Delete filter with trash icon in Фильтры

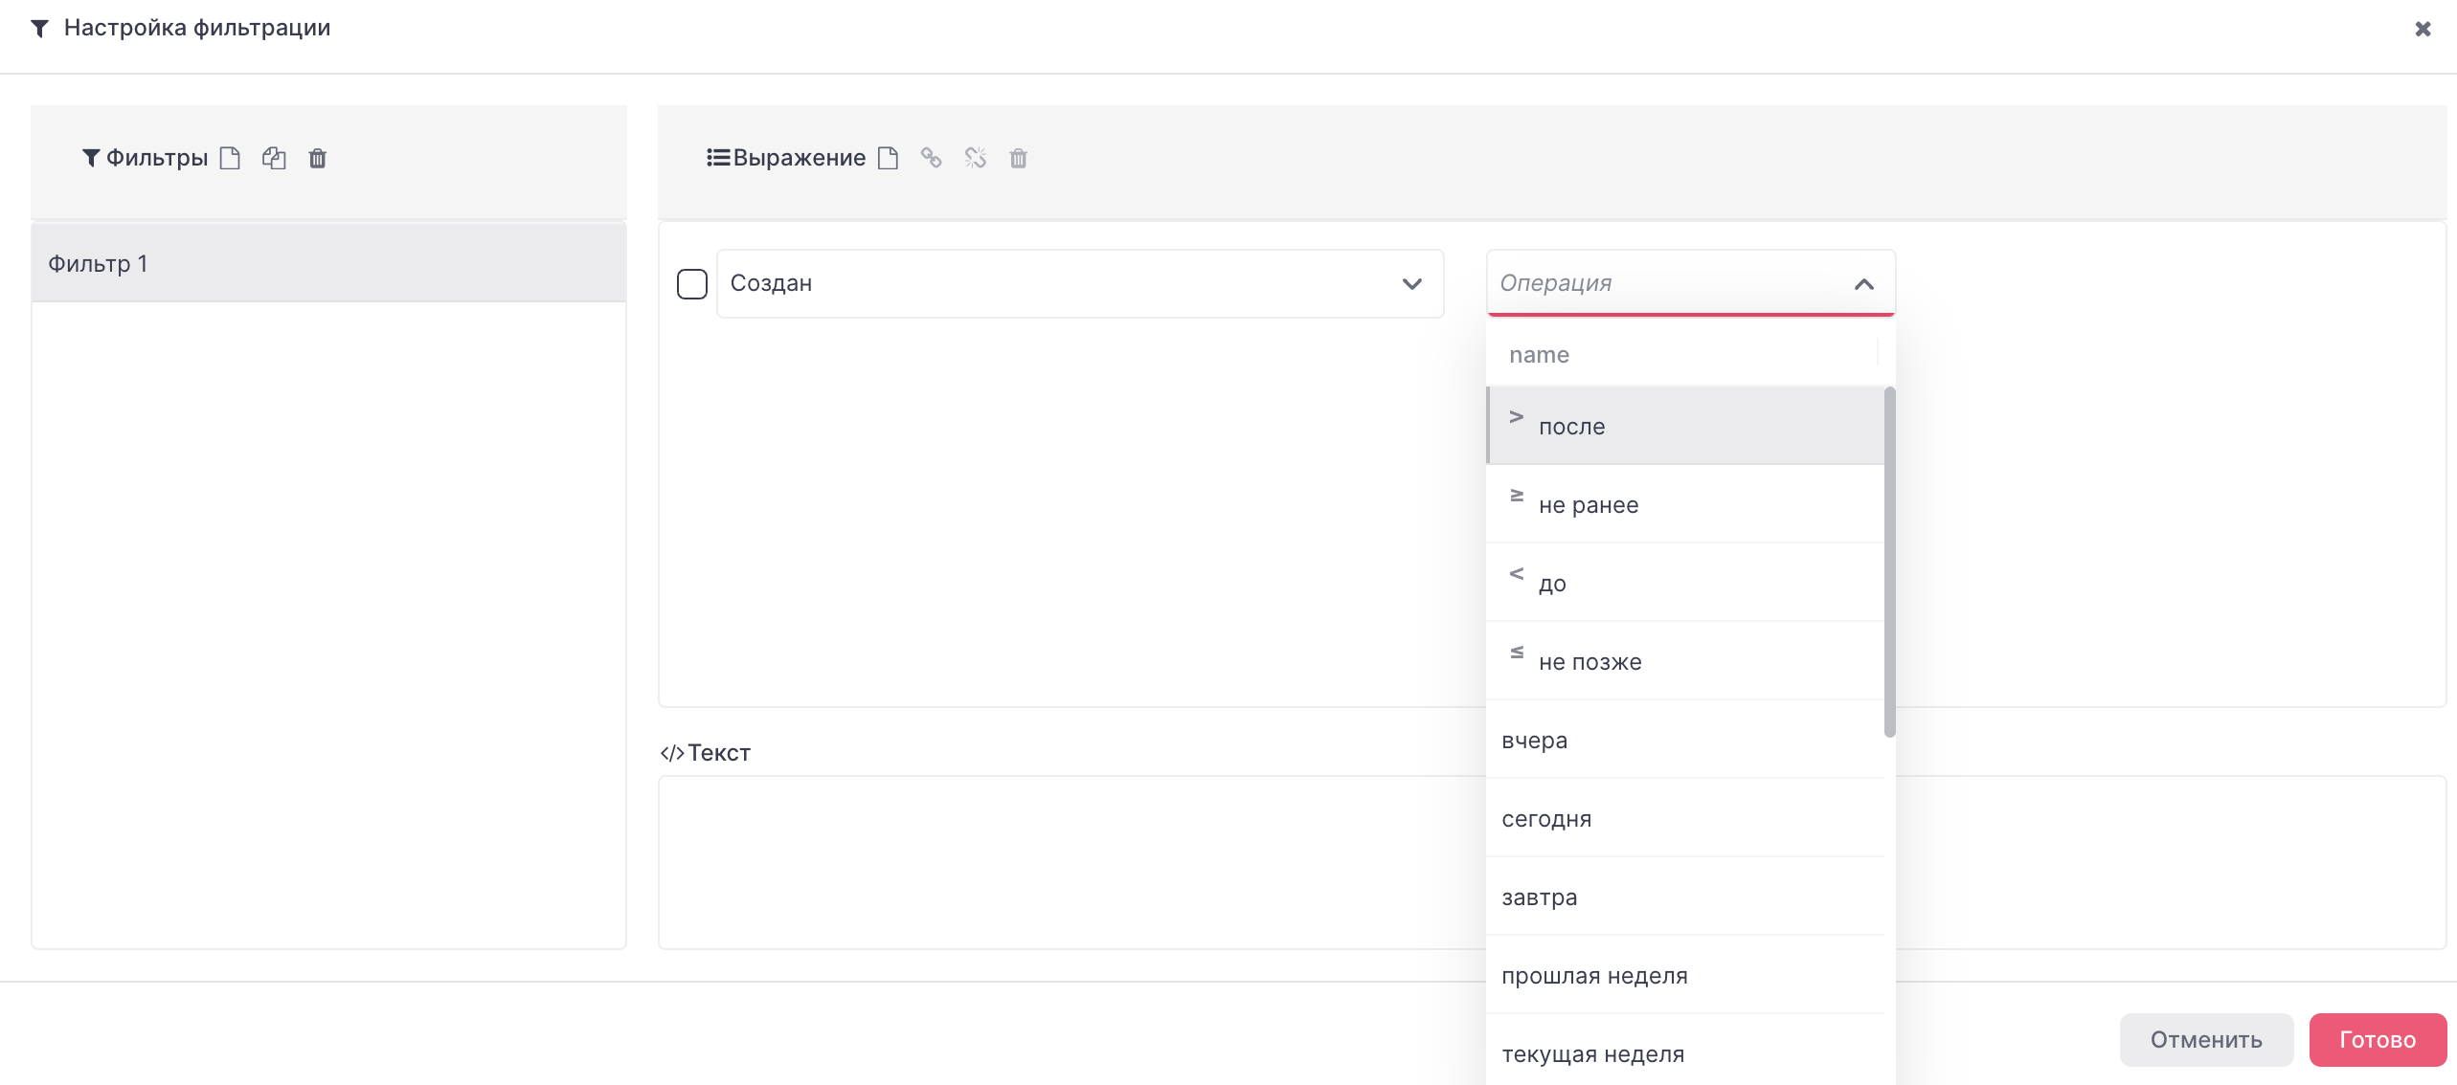[x=318, y=158]
